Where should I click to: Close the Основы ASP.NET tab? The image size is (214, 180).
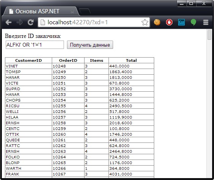[72, 12]
